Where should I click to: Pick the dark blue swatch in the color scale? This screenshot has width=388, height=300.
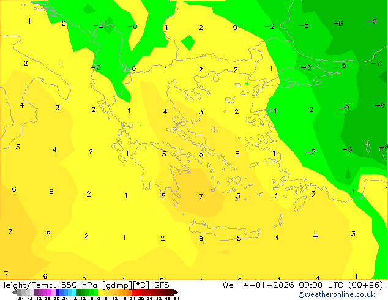58,292
